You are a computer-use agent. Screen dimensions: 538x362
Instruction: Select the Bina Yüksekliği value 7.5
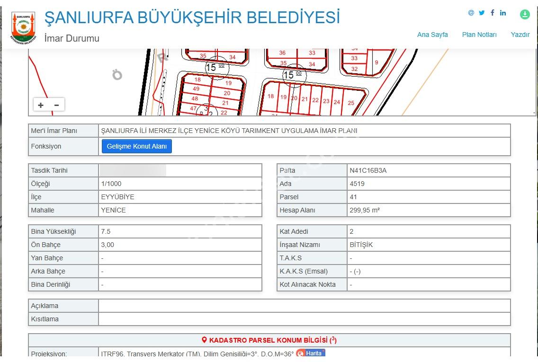coord(106,231)
